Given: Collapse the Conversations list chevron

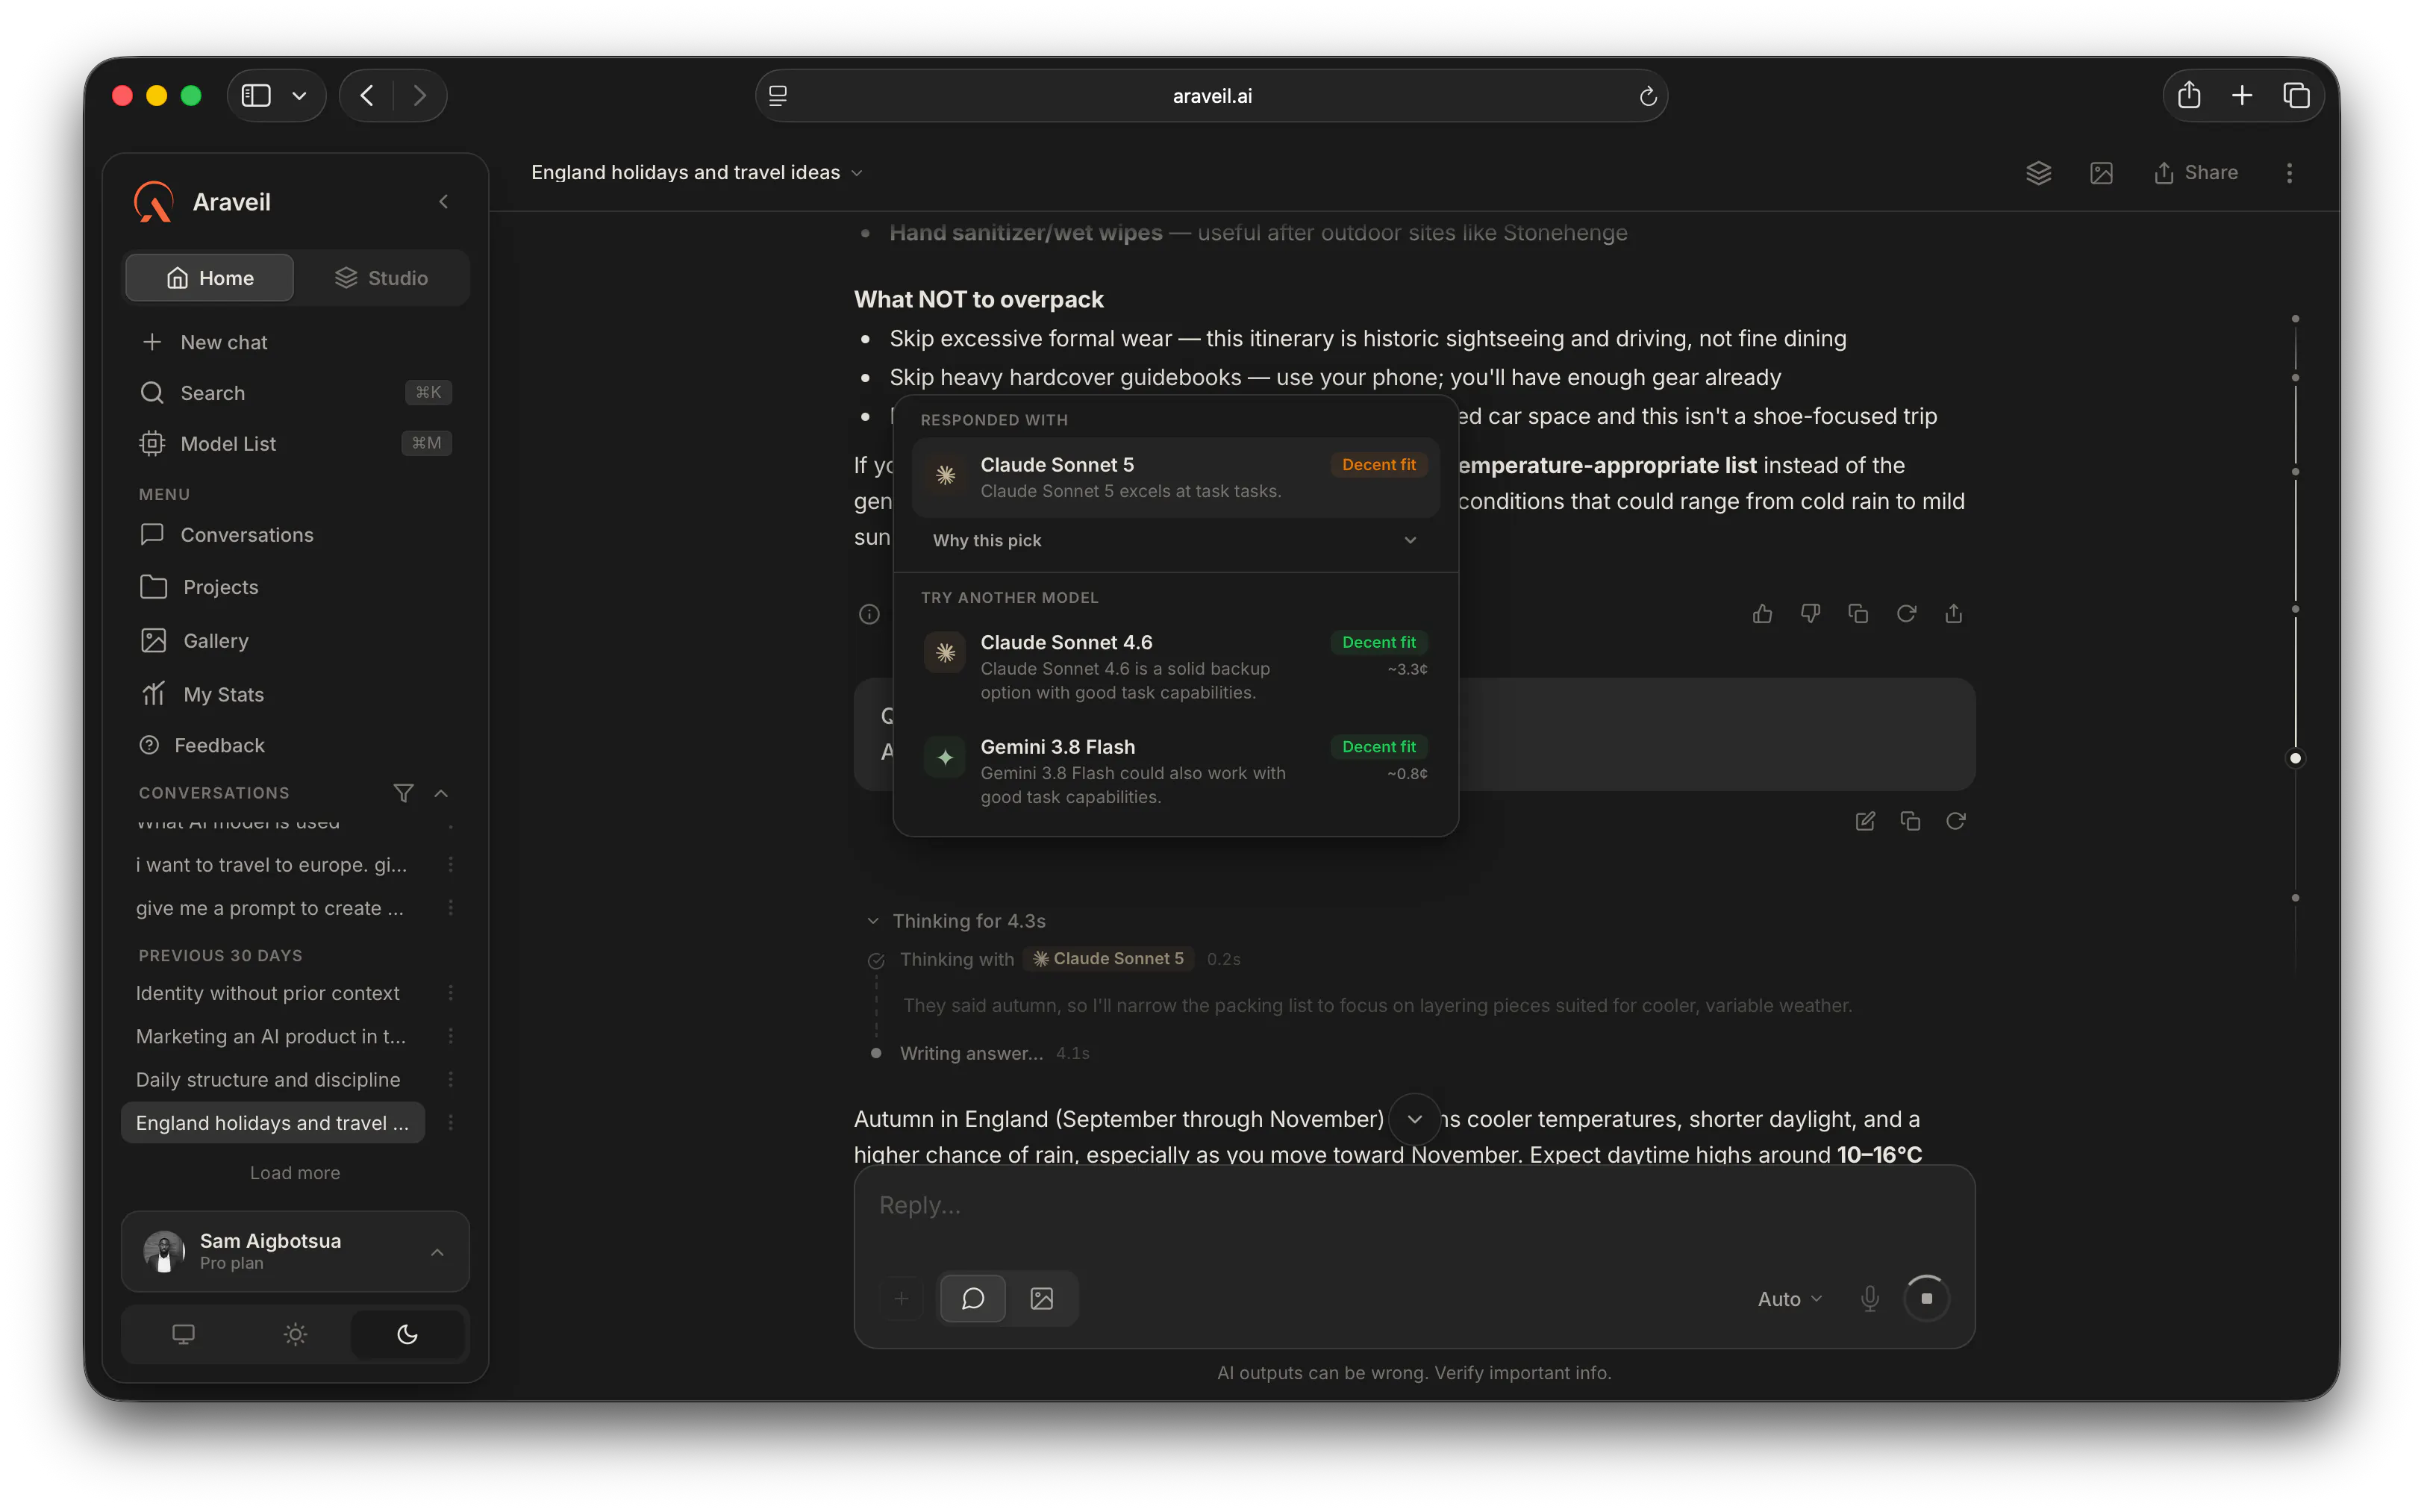Looking at the screenshot, I should (x=441, y=793).
